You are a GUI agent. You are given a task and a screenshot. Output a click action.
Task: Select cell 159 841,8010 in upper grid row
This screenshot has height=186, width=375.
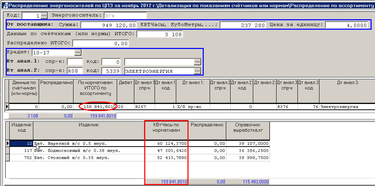(x=95, y=107)
